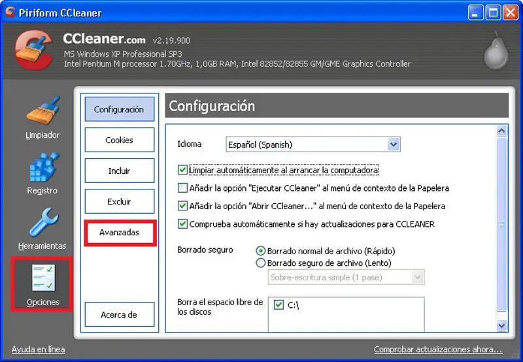The height and width of the screenshot is (362, 523).
Task: Click the Borrado seguro label
Action: click(x=205, y=250)
